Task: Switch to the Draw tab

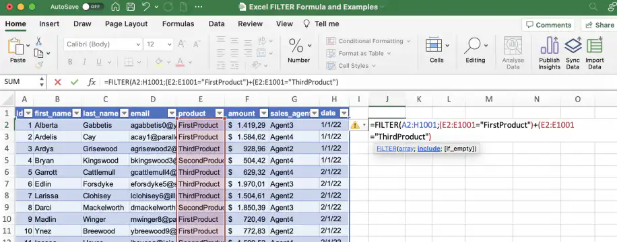Action: (x=82, y=24)
